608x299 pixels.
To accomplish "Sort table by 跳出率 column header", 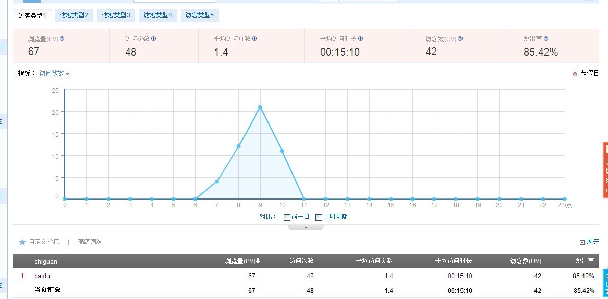I will pos(584,261).
